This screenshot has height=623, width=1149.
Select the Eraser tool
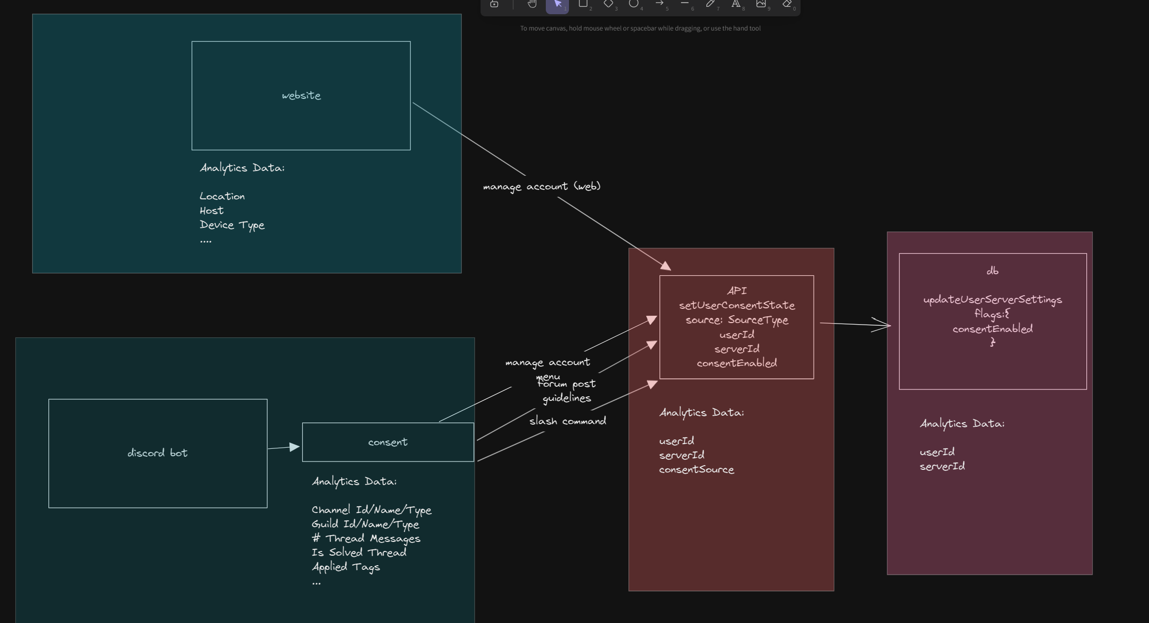point(787,4)
